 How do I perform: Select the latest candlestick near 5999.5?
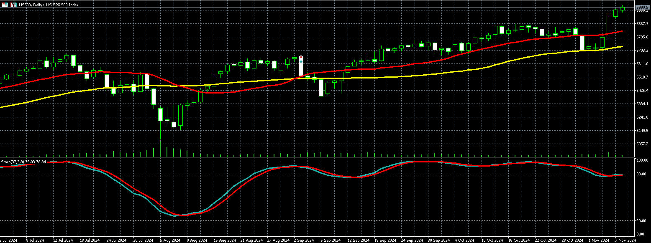click(x=622, y=8)
